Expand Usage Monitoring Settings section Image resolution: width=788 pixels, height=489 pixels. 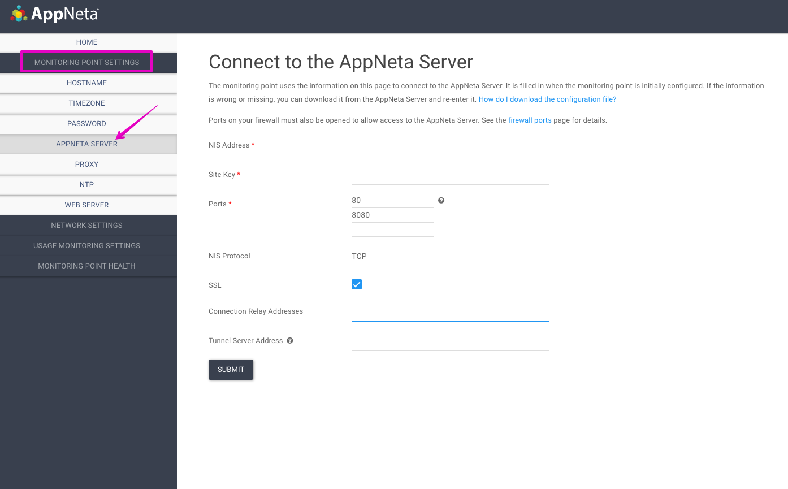[86, 245]
